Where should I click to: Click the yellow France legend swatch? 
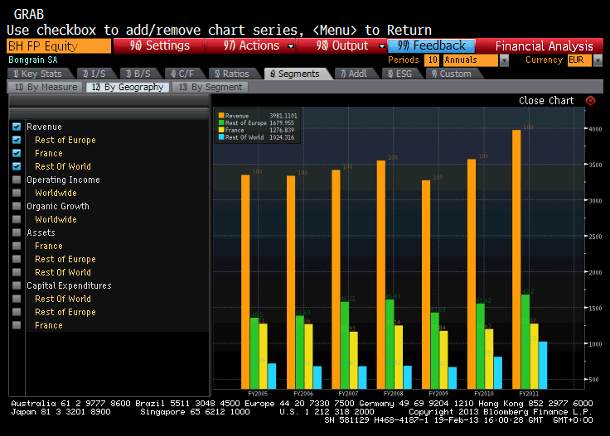(221, 130)
